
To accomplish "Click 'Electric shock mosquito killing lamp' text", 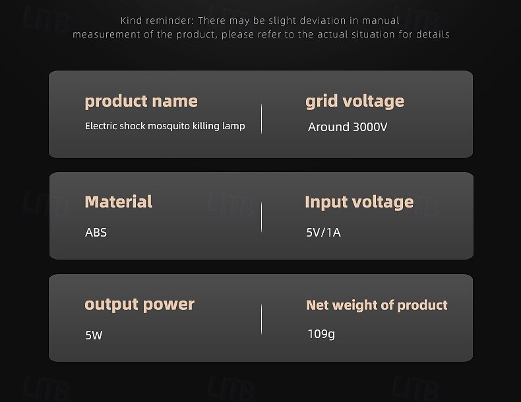I will click(165, 126).
